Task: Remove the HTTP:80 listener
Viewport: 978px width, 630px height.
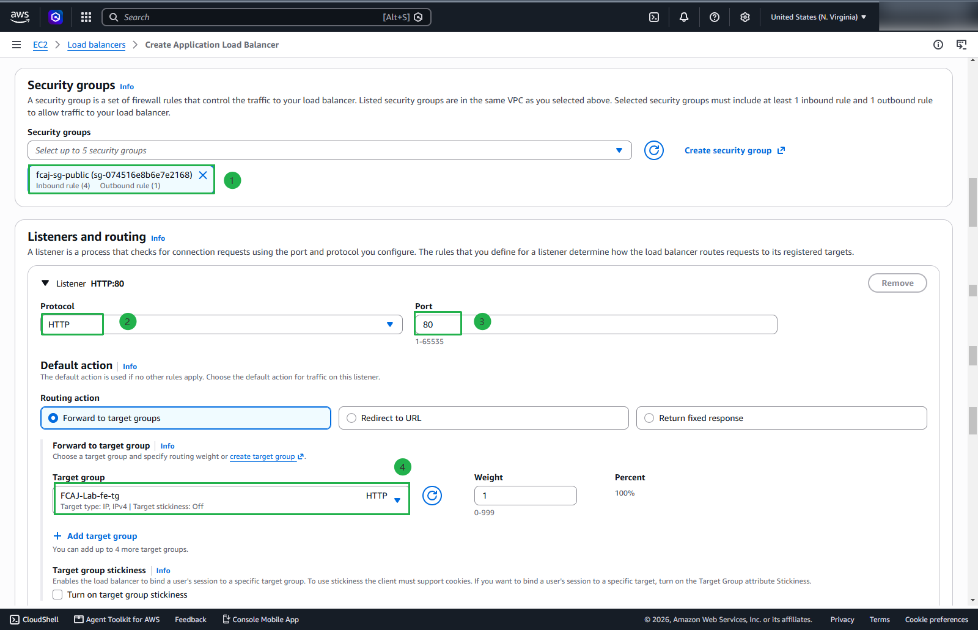Action: (x=897, y=283)
